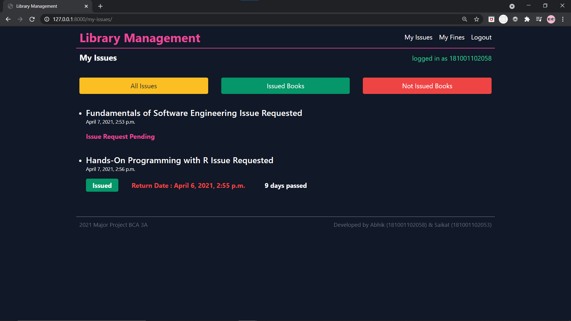Close the Library Management tab

86,6
